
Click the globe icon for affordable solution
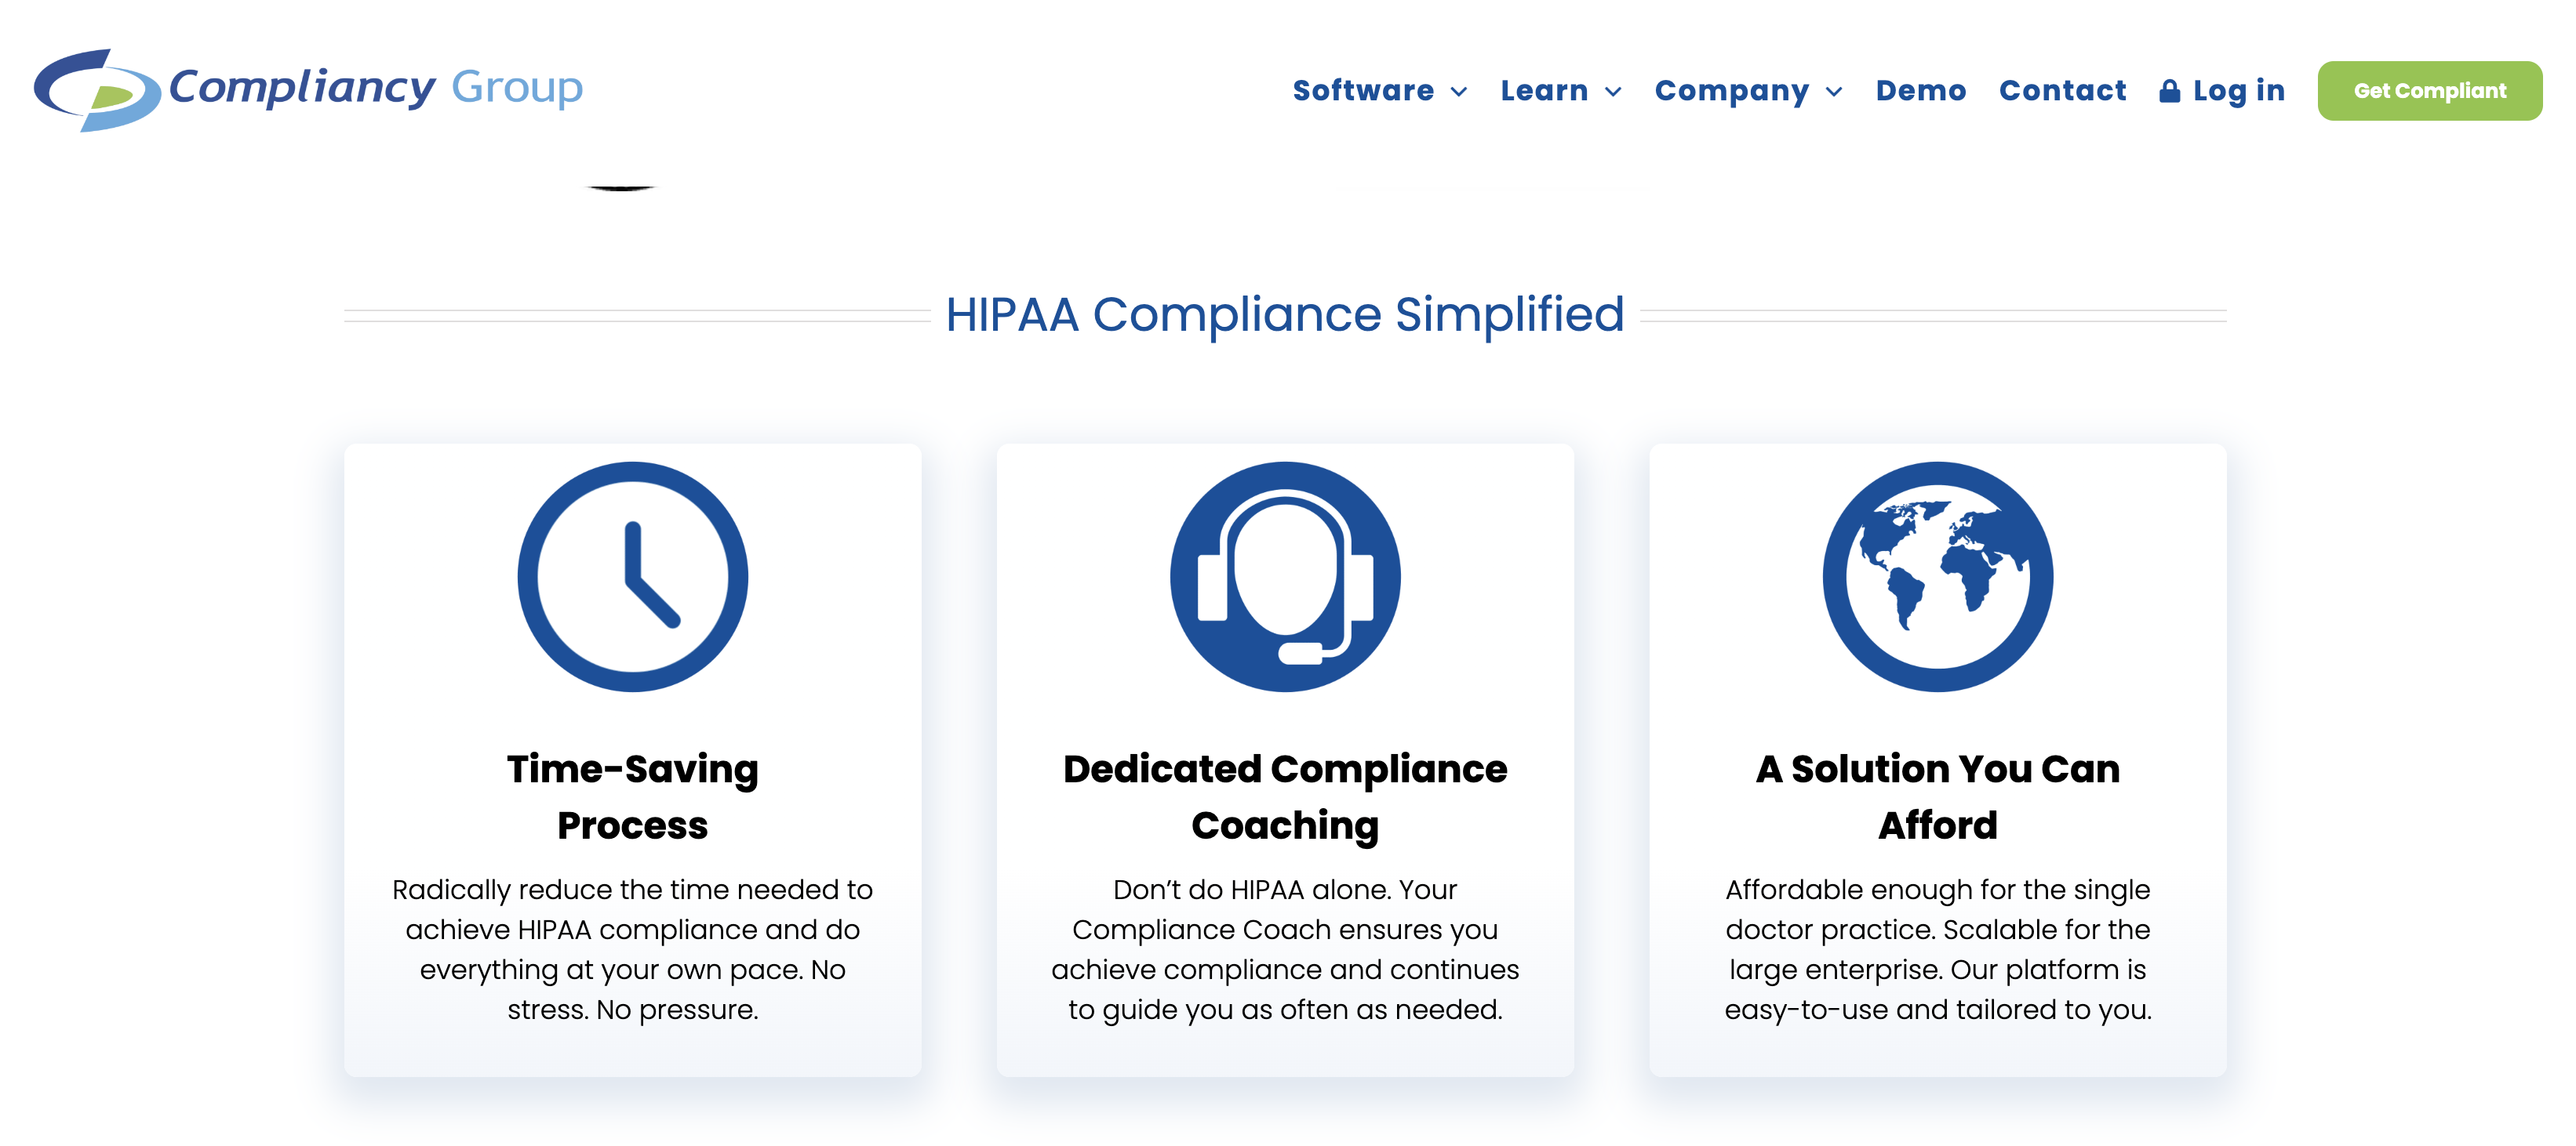coord(1937,576)
